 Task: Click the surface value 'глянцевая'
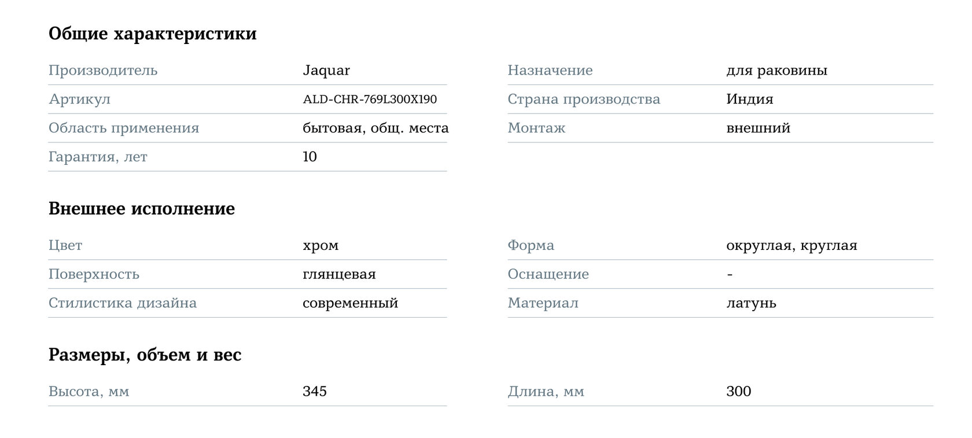(339, 274)
